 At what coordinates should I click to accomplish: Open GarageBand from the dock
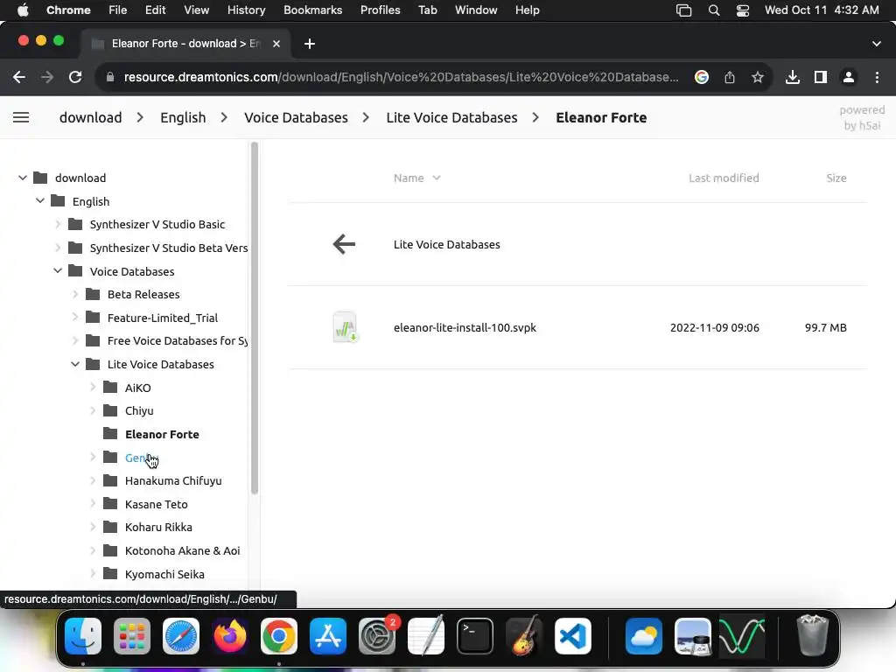pyautogui.click(x=524, y=636)
